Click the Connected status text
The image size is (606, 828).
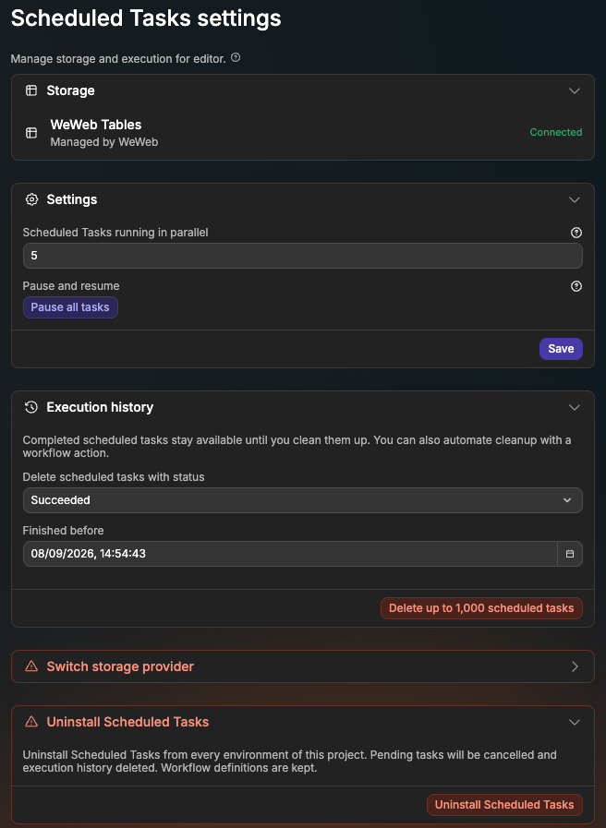tap(556, 132)
